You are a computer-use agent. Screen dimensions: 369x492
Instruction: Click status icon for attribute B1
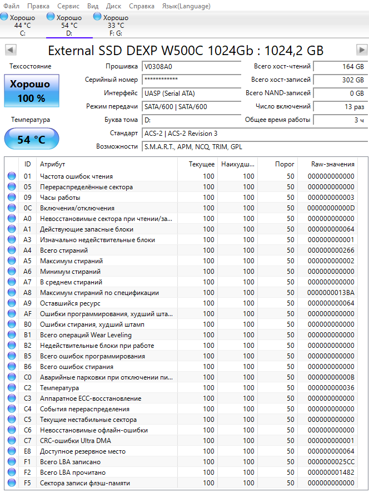(x=12, y=335)
